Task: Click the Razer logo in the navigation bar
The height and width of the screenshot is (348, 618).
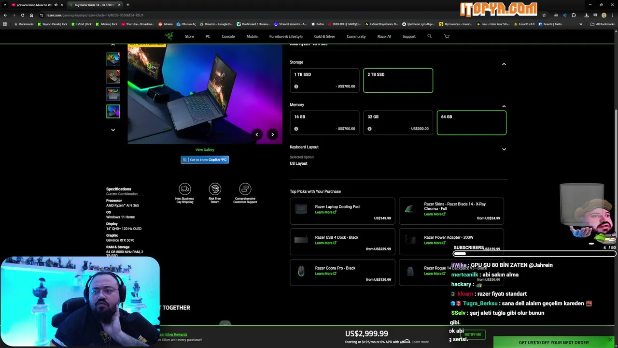Action: click(x=169, y=36)
